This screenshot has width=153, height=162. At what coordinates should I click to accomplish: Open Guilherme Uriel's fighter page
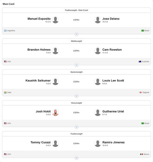point(113,112)
